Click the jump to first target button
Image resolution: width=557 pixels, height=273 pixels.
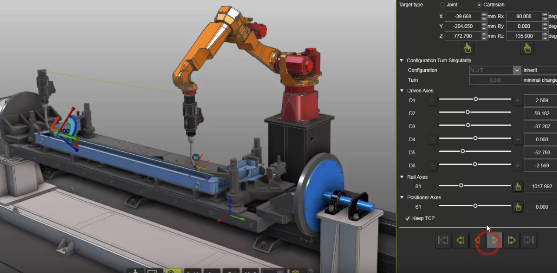pyautogui.click(x=443, y=240)
